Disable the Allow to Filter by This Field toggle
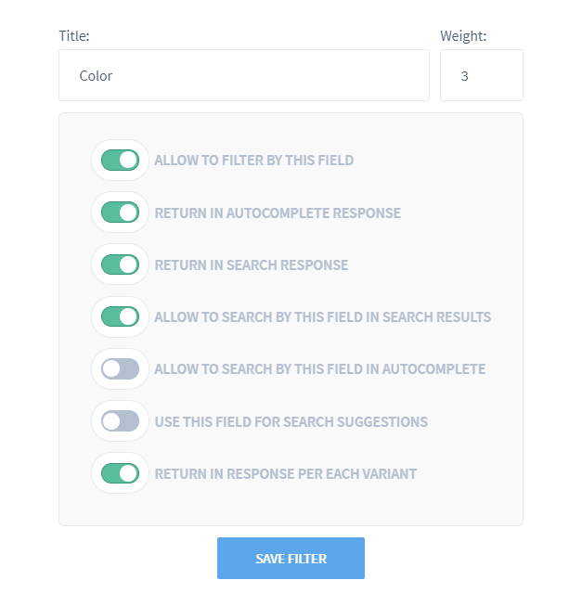The image size is (582, 606). (x=120, y=160)
